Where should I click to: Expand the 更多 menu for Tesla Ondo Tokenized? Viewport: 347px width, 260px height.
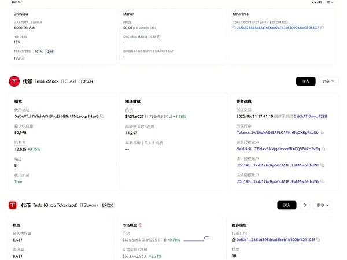(323, 205)
